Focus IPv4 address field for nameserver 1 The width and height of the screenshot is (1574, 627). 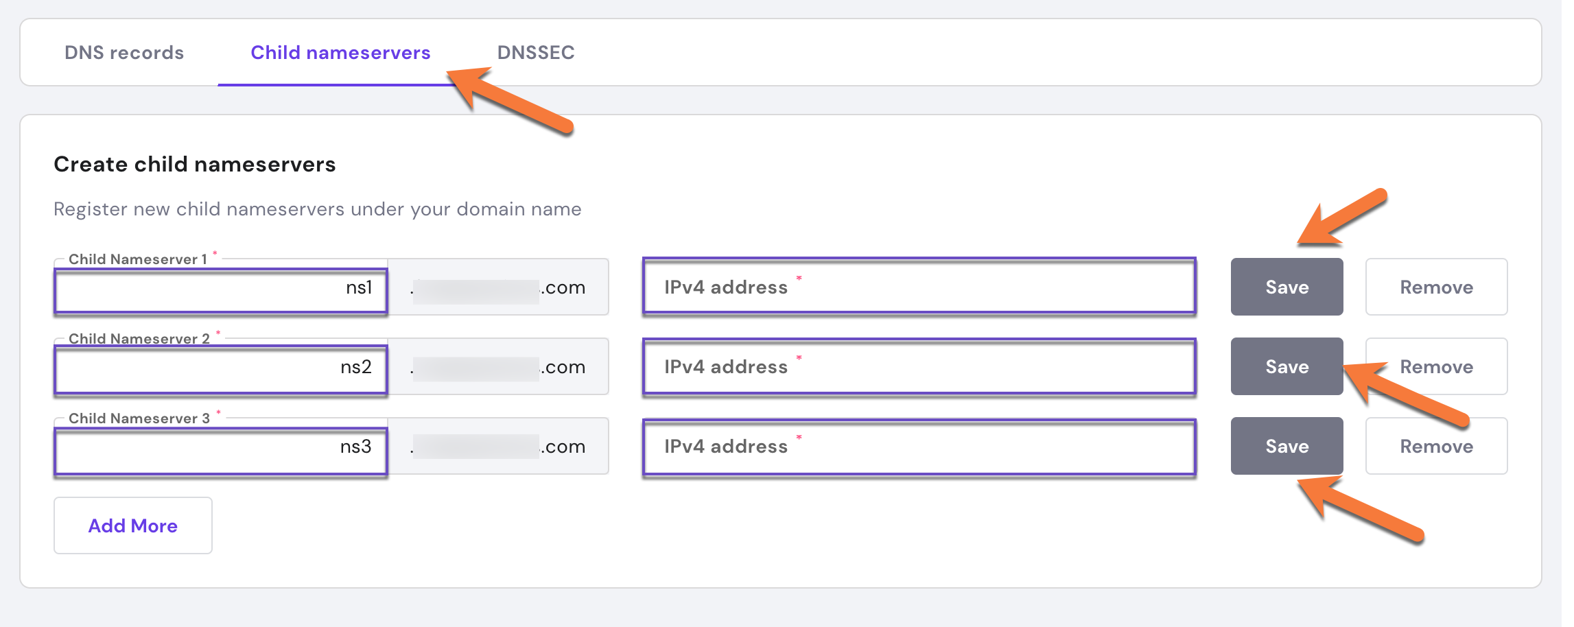tap(919, 287)
